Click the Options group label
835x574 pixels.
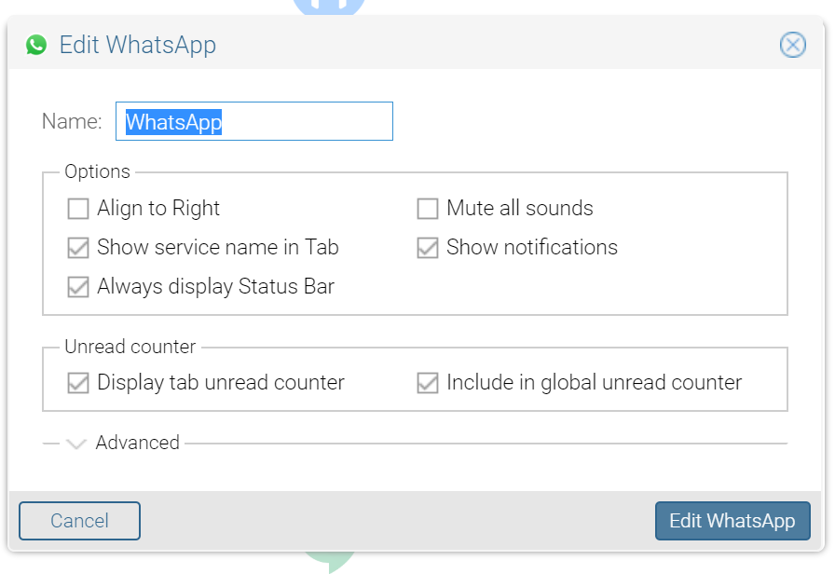pos(98,171)
